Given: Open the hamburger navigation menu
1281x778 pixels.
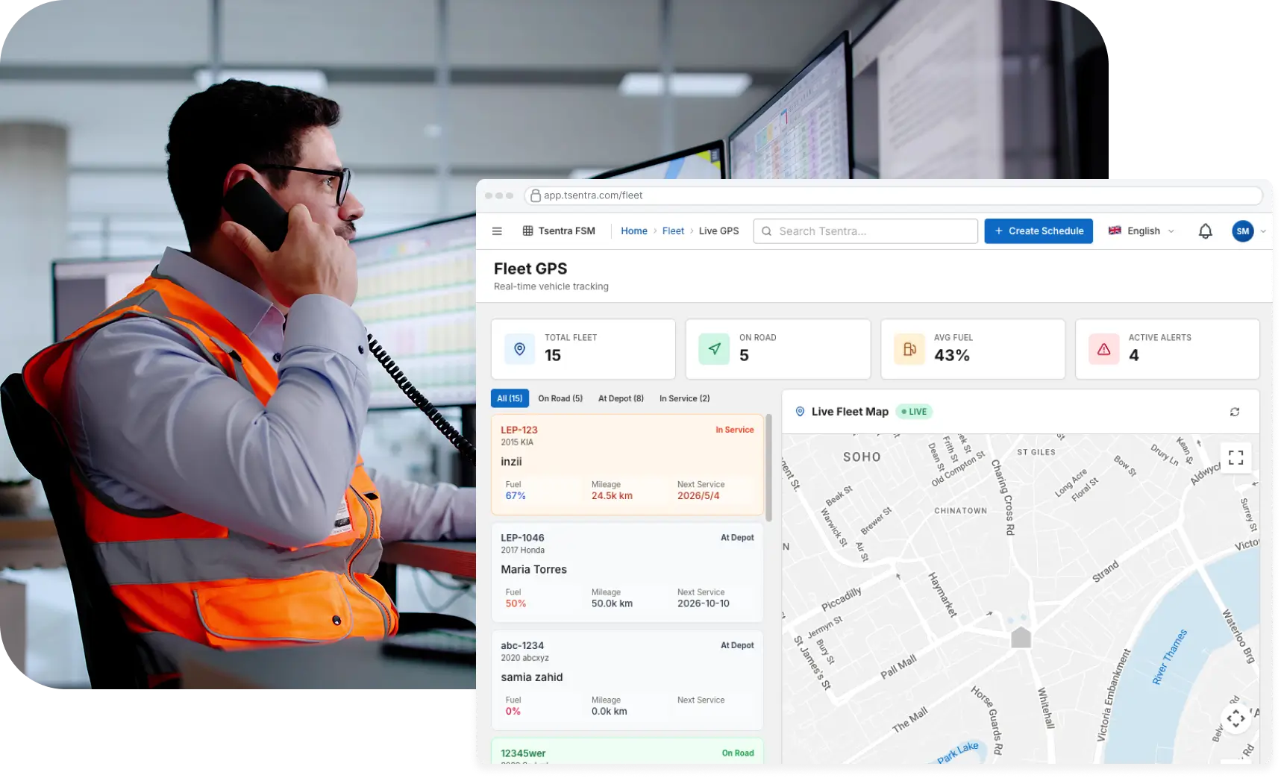Looking at the screenshot, I should coord(497,231).
